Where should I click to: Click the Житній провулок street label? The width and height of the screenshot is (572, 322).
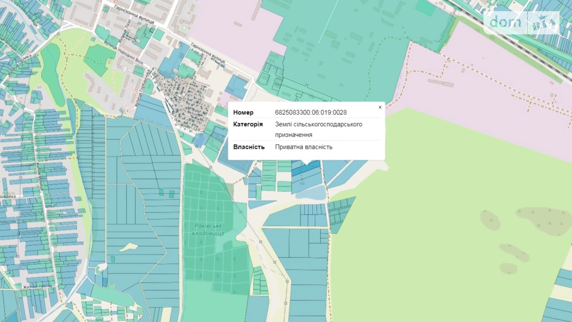coord(37,287)
